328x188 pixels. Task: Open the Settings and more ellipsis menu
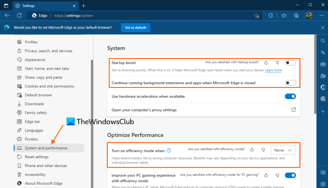pyautogui.click(x=321, y=15)
